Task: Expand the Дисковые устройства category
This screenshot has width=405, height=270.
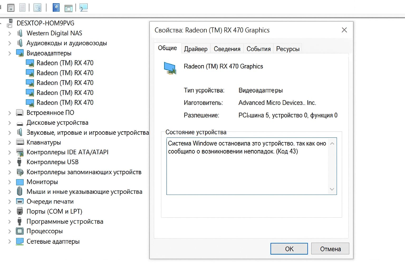Action: tap(10, 123)
